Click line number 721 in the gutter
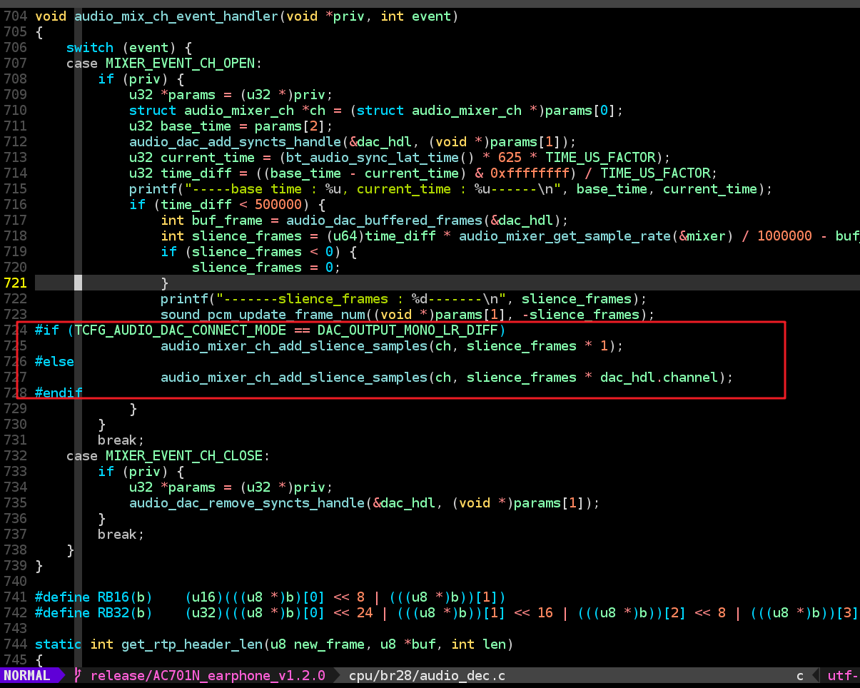 coord(15,283)
